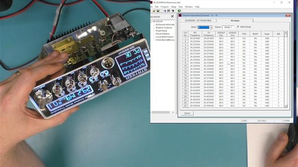This screenshot has height=167, width=298.
Task: Open the green Help icon in toolbar
Action: tap(179, 11)
